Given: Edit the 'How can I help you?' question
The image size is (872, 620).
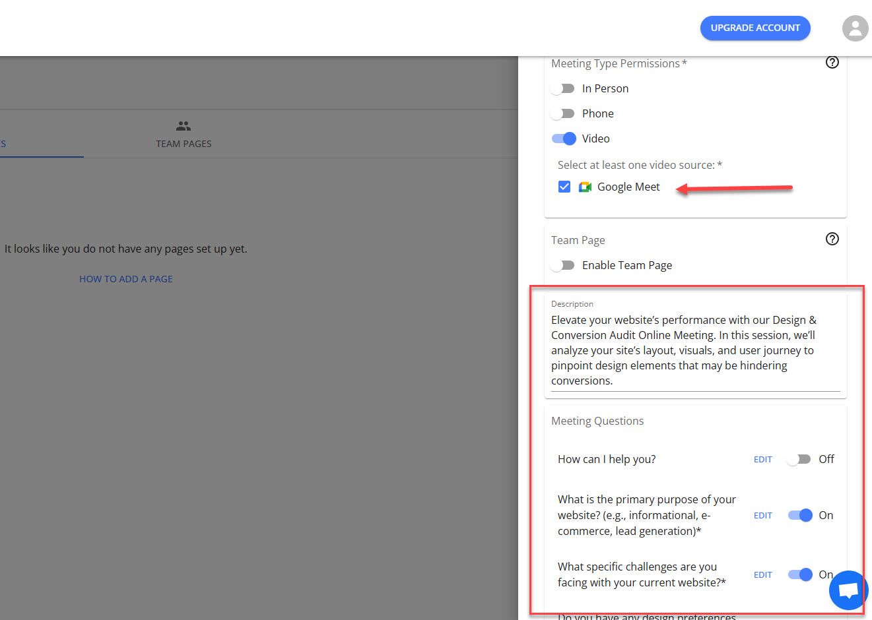Looking at the screenshot, I should point(762,459).
